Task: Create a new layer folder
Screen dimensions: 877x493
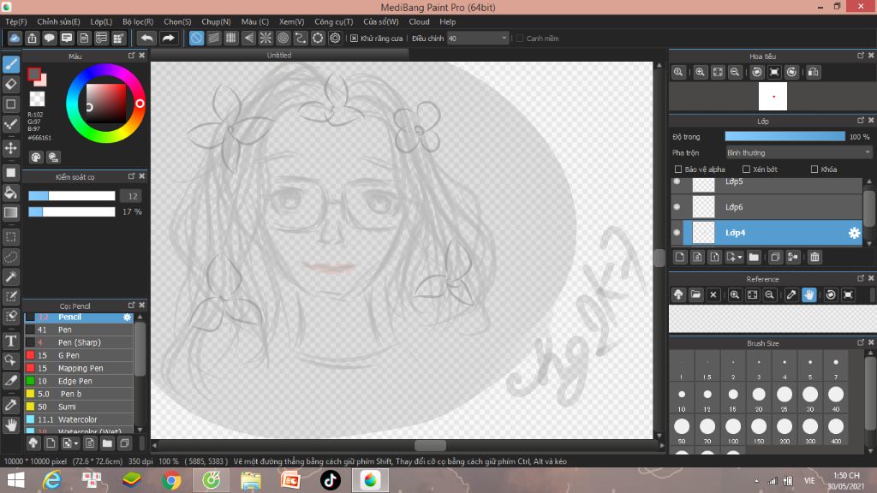Action: 754,257
